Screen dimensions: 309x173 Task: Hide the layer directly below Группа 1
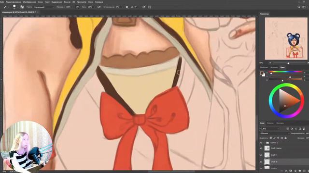(x=261, y=148)
